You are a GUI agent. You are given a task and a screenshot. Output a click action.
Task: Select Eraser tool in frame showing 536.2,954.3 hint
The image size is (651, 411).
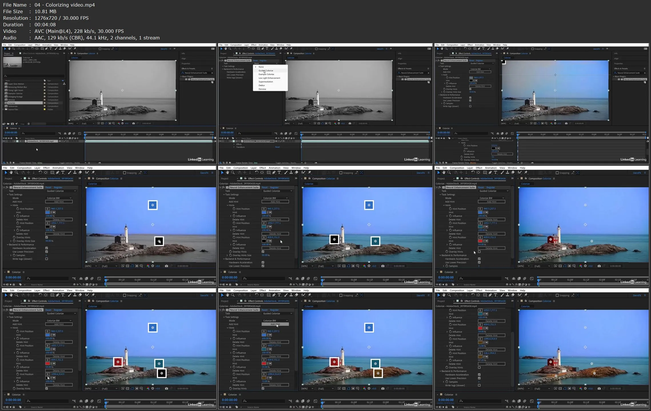pos(513,295)
